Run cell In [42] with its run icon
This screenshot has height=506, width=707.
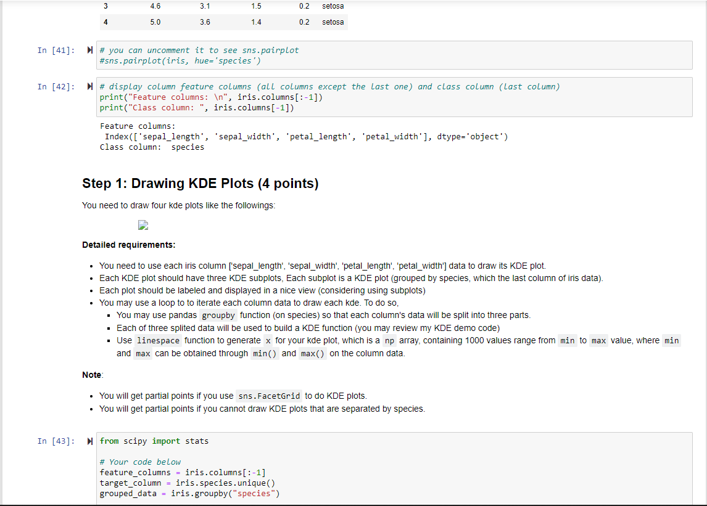(x=89, y=86)
